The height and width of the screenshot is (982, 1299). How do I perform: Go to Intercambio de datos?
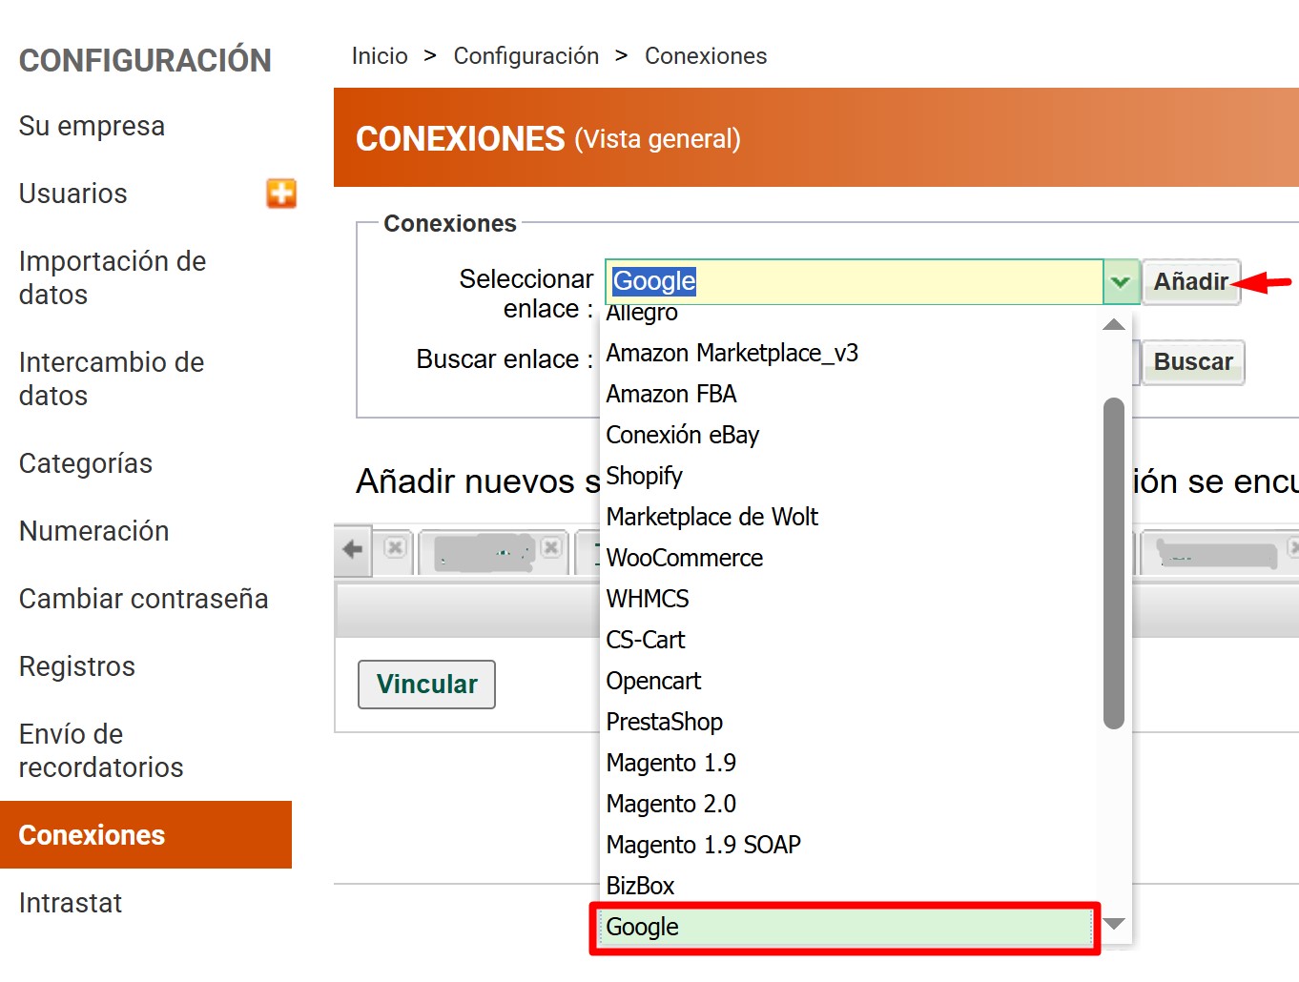click(112, 378)
